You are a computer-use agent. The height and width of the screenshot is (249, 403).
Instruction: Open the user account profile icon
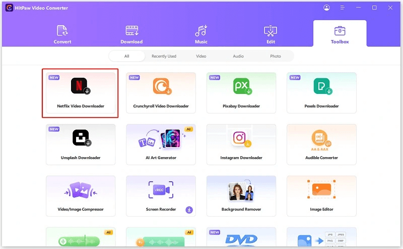(x=327, y=8)
